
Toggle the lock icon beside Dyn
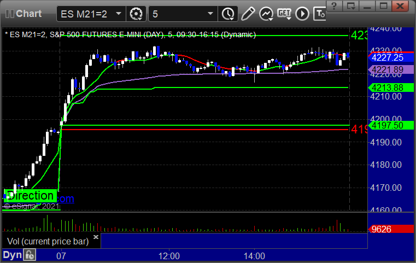(x=30, y=255)
